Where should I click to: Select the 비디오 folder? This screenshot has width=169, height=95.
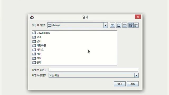tap(38, 50)
